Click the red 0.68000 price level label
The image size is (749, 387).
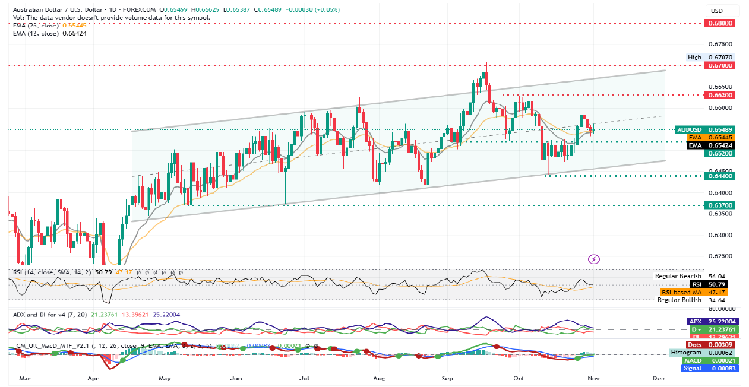click(720, 23)
